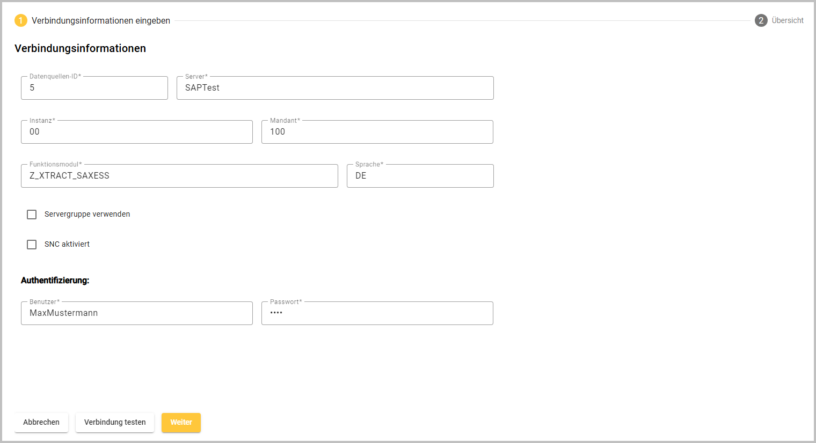Click into the Mandant field with 100
Viewport: 816px width, 443px height.
tap(377, 132)
